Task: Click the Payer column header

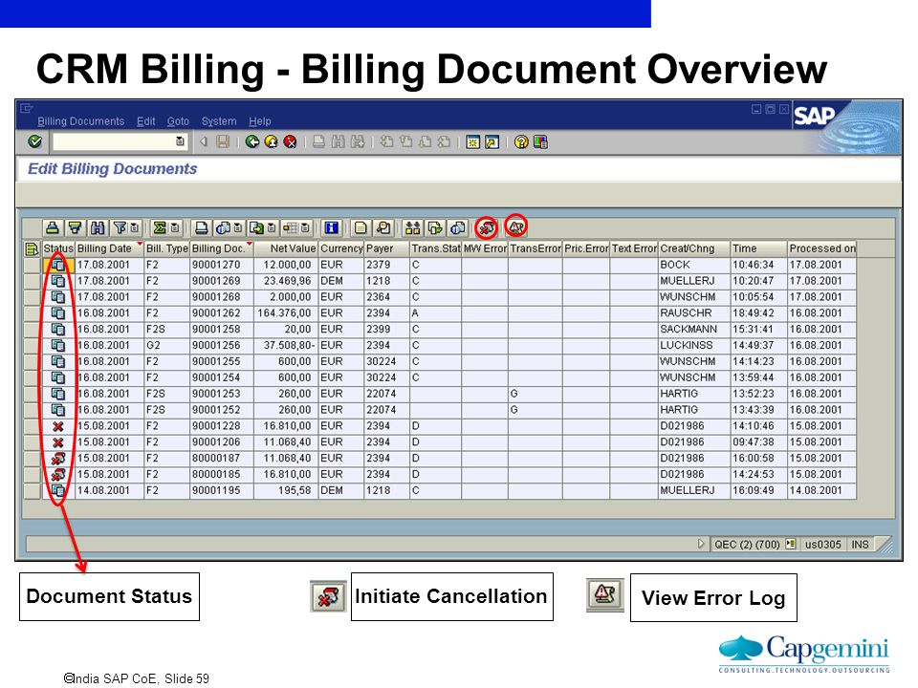Action: (387, 248)
